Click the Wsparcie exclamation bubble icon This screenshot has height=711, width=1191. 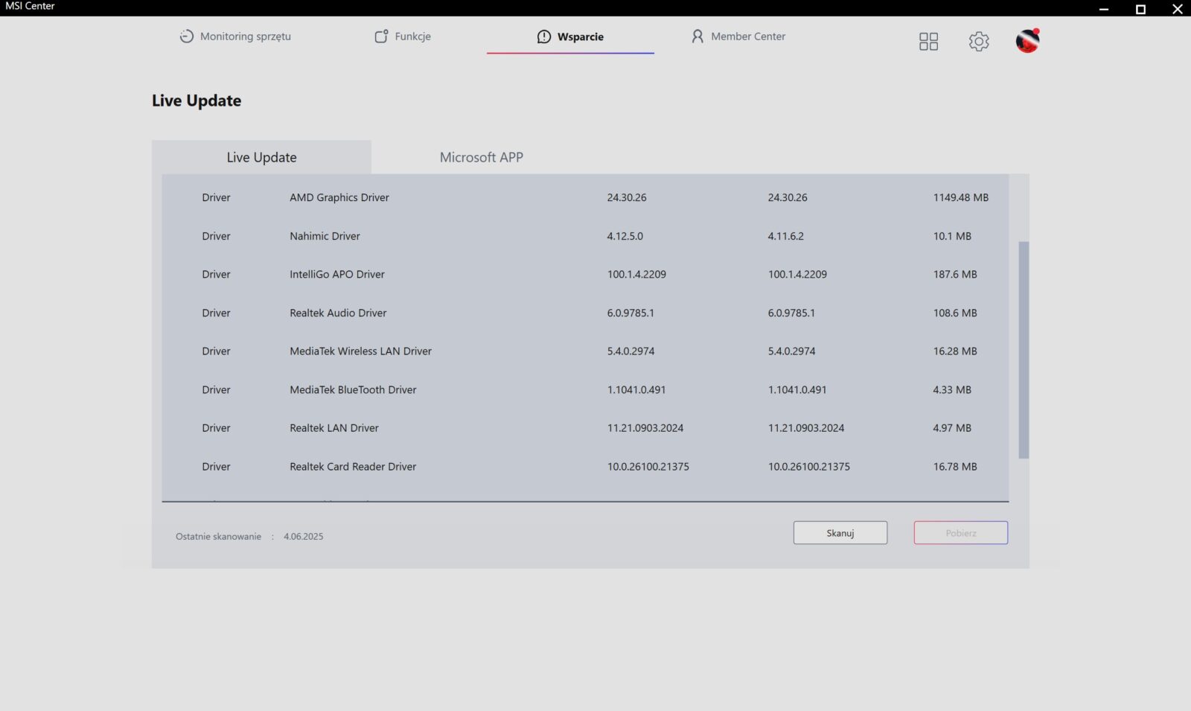(544, 36)
